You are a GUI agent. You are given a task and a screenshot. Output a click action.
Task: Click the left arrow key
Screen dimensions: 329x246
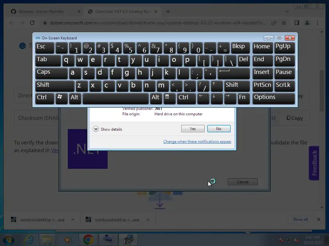tap(203, 99)
